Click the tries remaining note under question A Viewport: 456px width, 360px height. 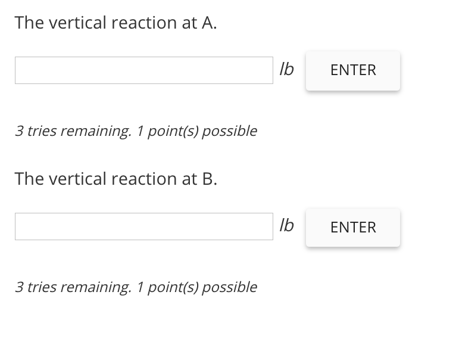pos(136,131)
